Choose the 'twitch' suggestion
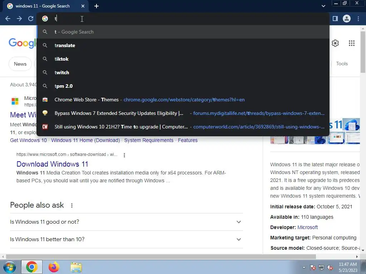 click(183, 72)
